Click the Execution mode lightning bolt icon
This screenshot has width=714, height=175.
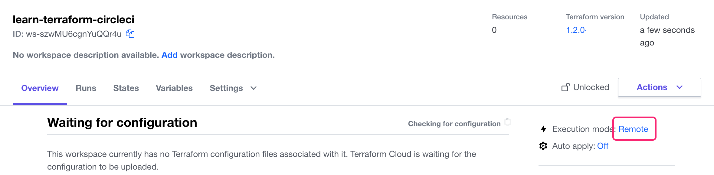pos(544,129)
